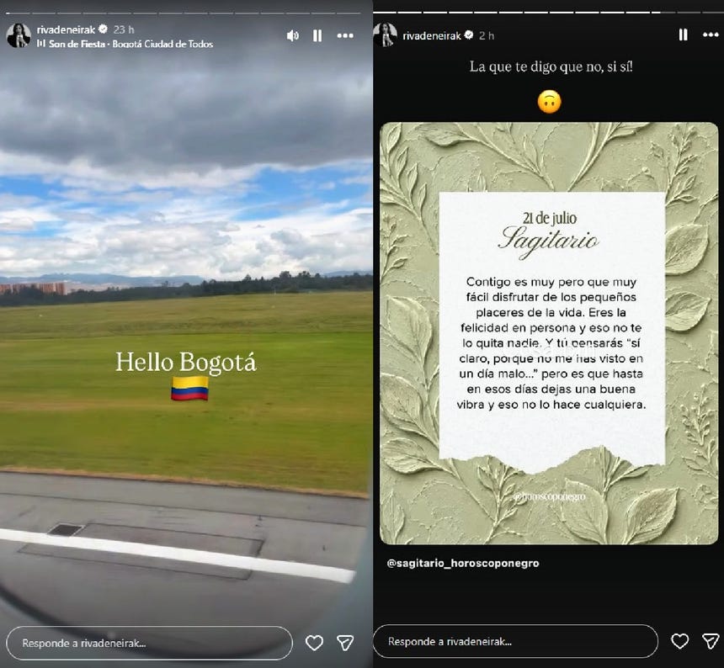Like the left Hello Bogotá story

click(x=315, y=643)
